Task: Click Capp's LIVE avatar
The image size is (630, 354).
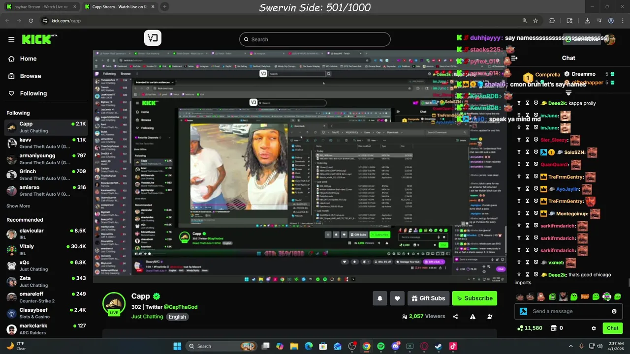Action: click(114, 304)
